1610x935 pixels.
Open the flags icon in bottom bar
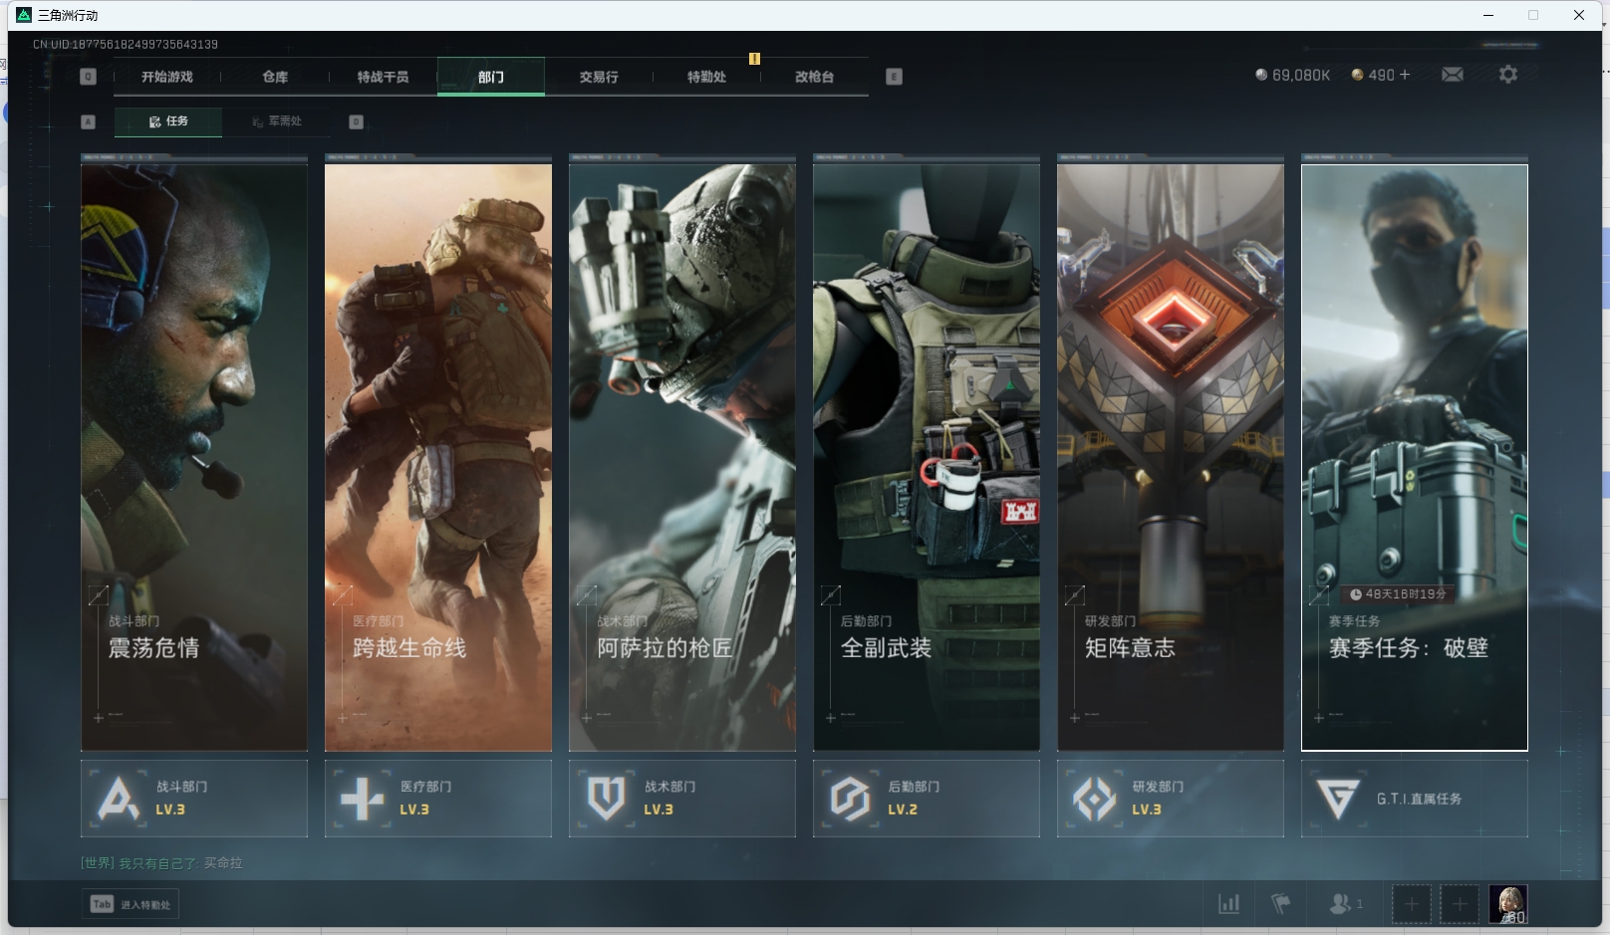tap(1281, 904)
